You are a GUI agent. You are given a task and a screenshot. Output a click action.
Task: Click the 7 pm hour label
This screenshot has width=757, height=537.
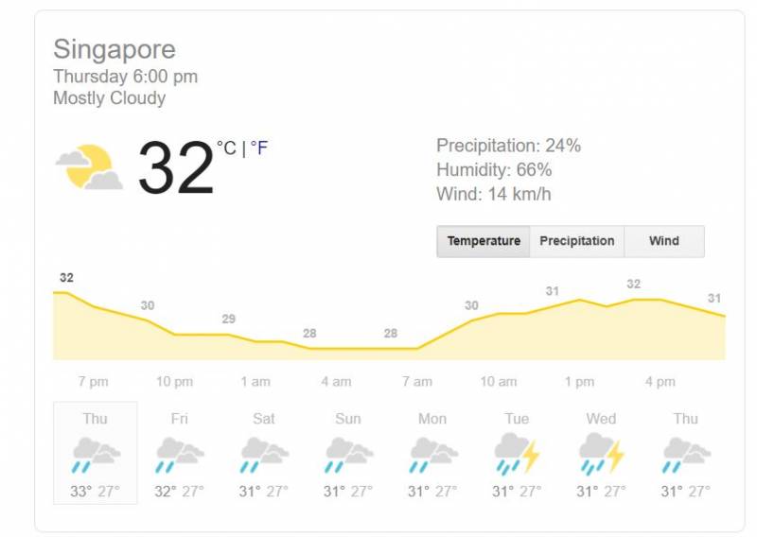click(x=93, y=382)
